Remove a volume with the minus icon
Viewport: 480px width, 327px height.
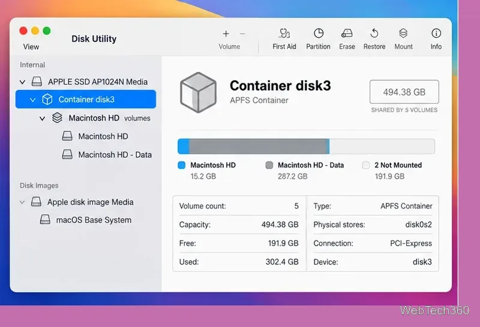point(242,34)
